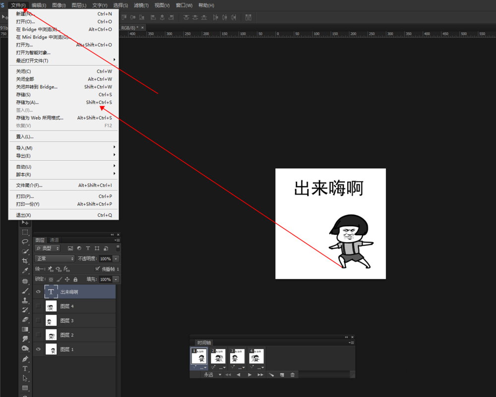Toggle layer filtering switch on

[118, 248]
